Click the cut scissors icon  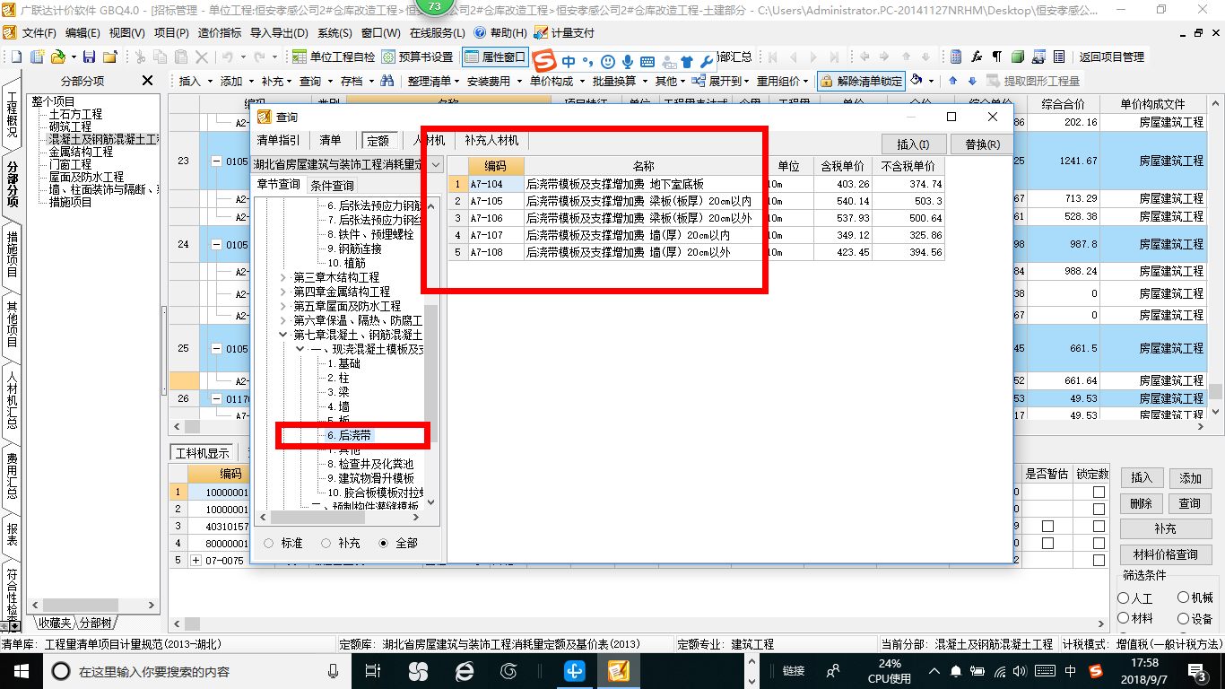tap(140, 57)
